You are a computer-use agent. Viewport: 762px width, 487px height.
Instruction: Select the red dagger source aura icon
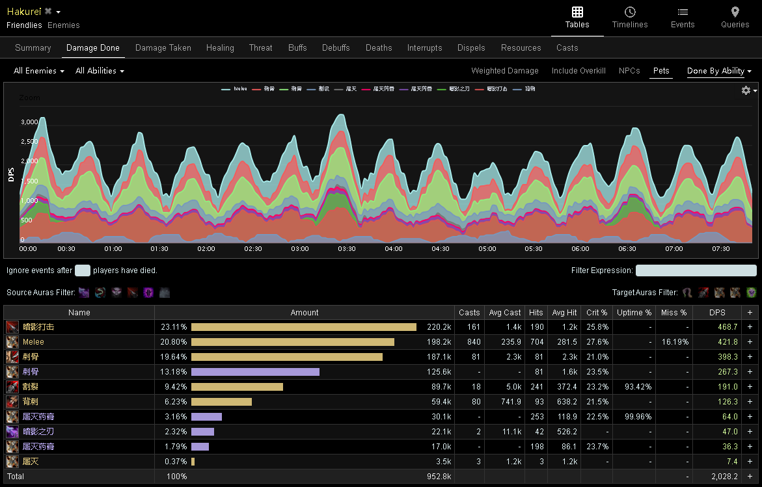click(133, 293)
